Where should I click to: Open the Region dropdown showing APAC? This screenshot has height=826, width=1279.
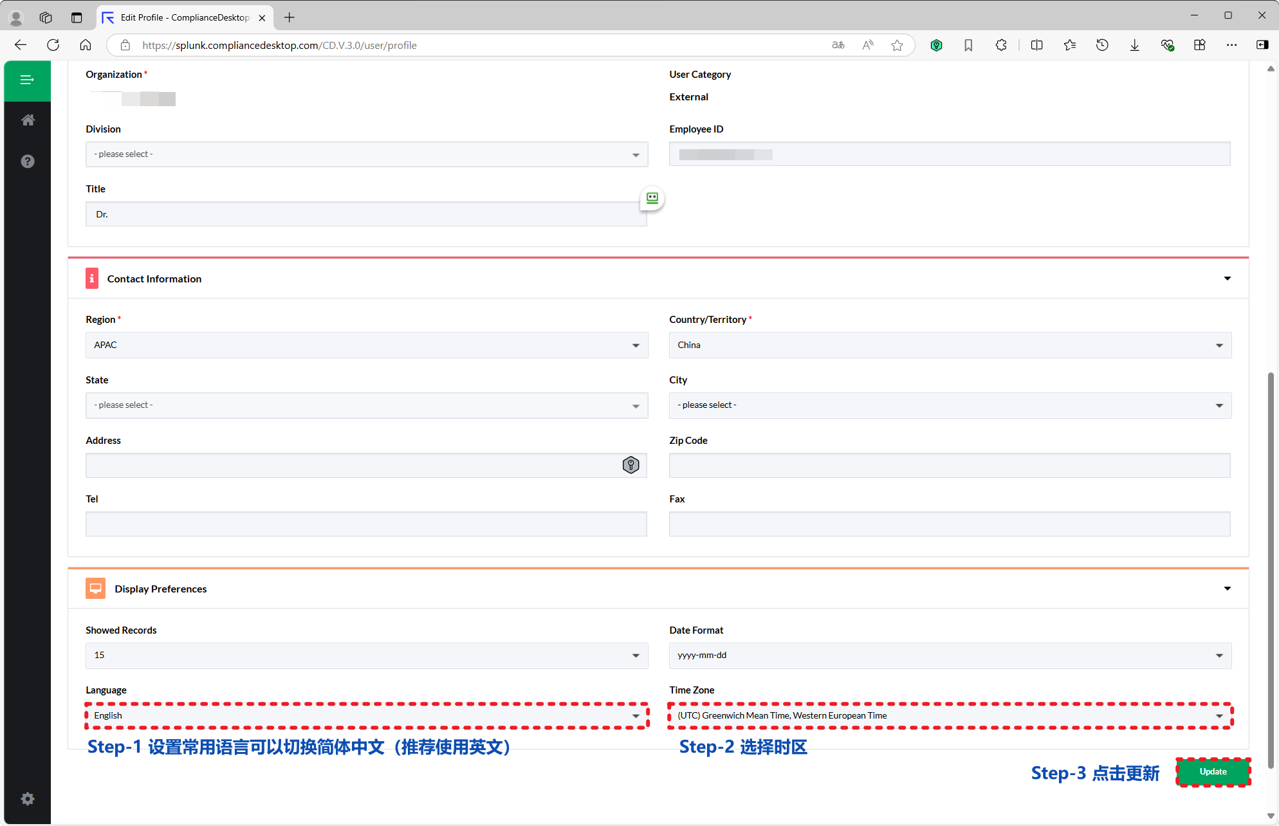(366, 345)
